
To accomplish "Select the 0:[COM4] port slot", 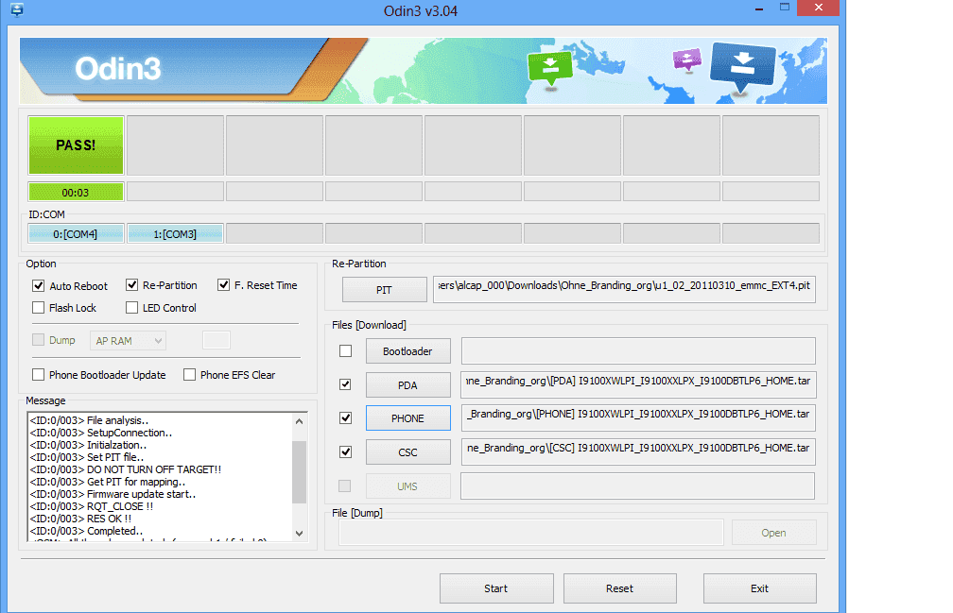I will click(x=76, y=233).
